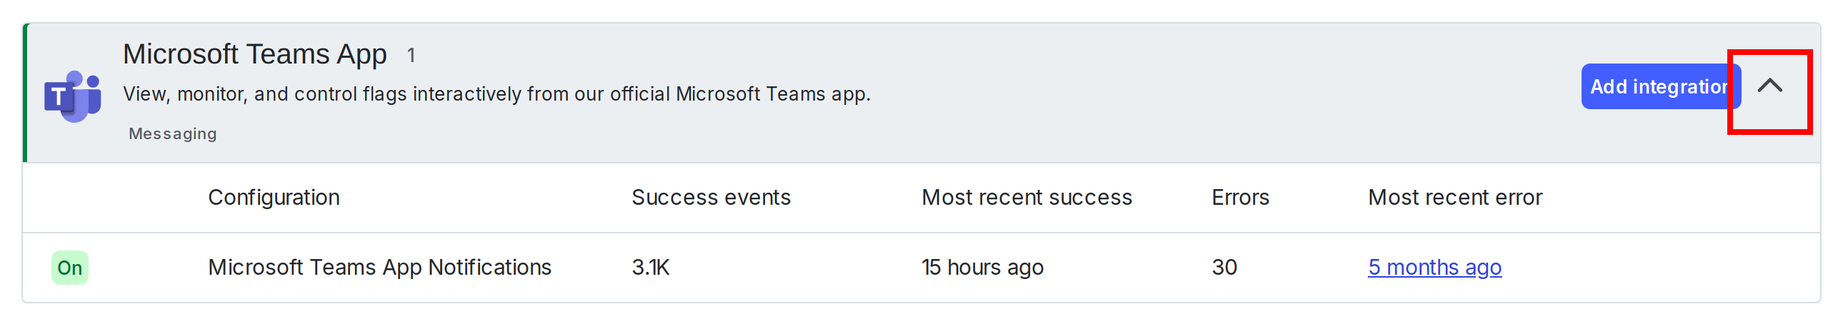Image resolution: width=1843 pixels, height=324 pixels.
Task: Click the Add integration button
Action: point(1657,86)
